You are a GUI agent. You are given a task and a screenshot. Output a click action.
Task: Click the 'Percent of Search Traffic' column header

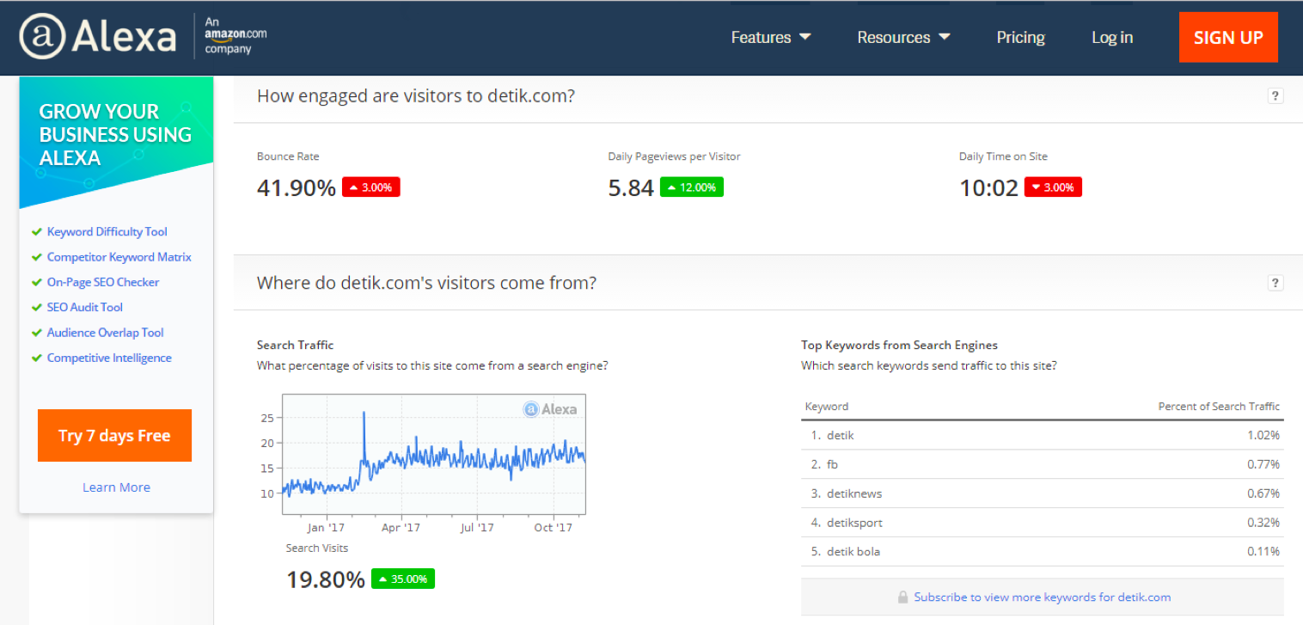1219,407
